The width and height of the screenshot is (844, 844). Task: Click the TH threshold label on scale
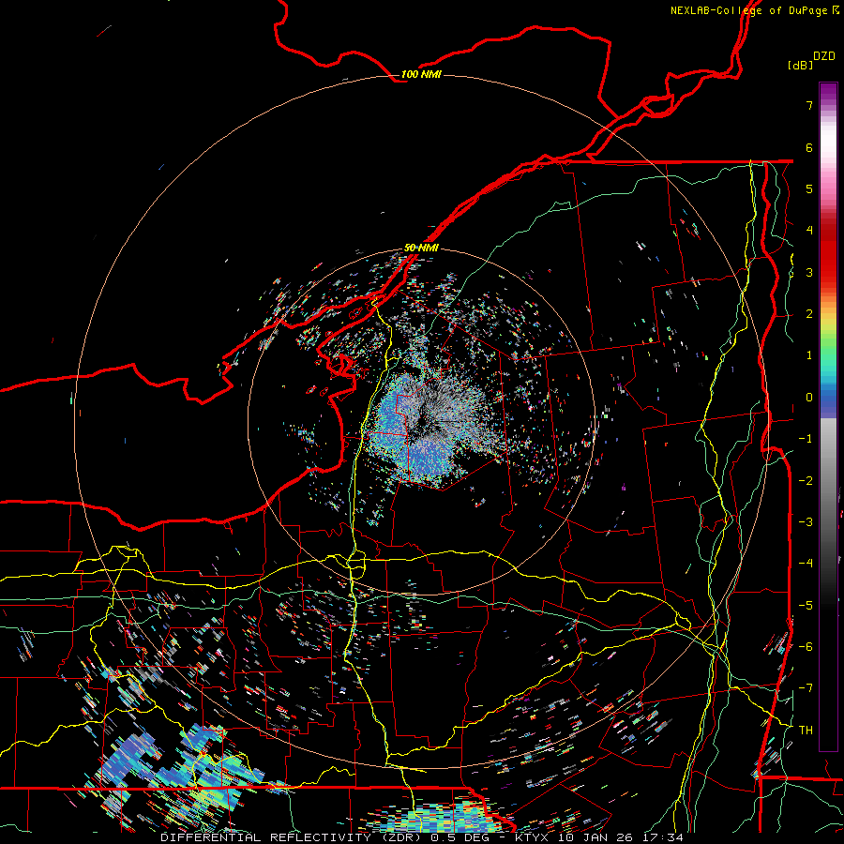(x=806, y=730)
